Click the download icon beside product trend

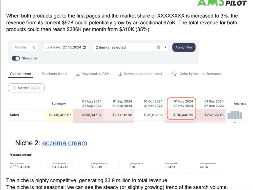120,74
